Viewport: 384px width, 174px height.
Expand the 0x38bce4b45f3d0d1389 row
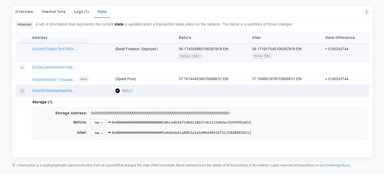pos(22,68)
